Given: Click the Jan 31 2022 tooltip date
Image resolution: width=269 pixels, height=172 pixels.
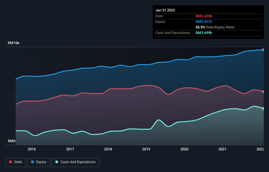Looking at the screenshot, I should click(x=165, y=10).
